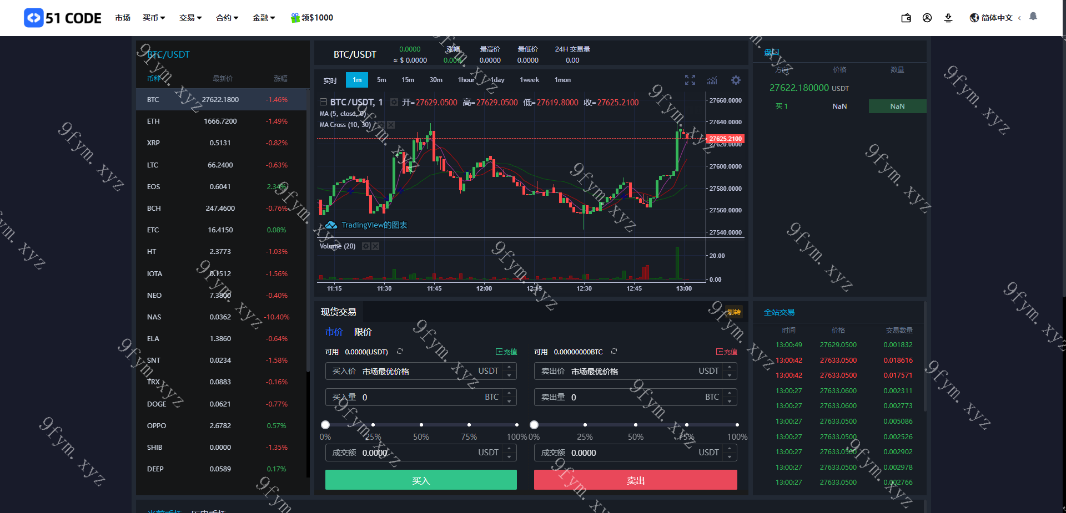Open the 交易 dropdown menu
Screen dimensions: 1066x513
tap(190, 18)
